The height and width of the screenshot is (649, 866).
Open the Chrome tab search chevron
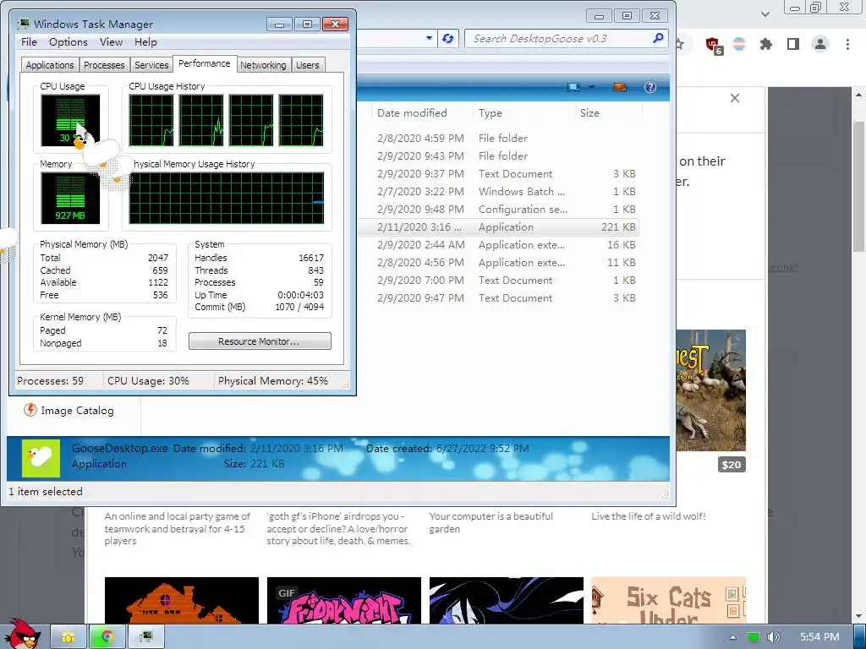point(765,14)
